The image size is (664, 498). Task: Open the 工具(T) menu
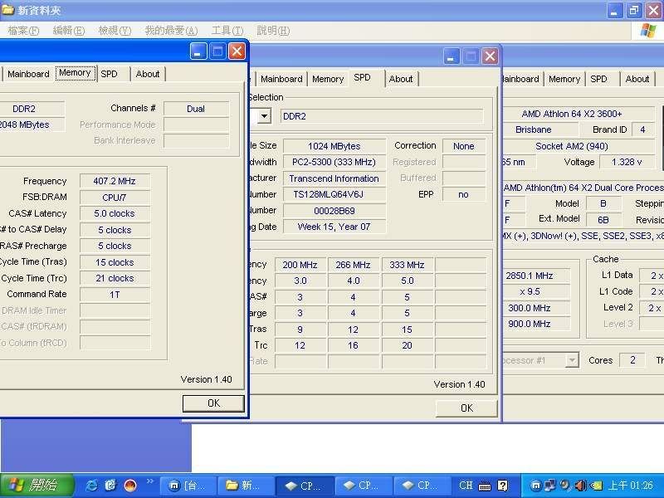227,31
